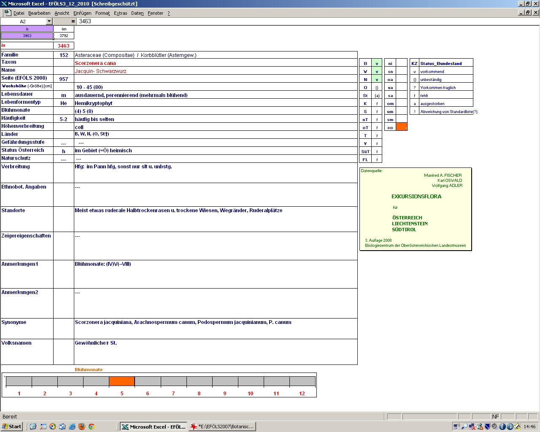Screen dimensions: 540x432
Task: Click the yellow printer tray icon
Action: click(518, 427)
